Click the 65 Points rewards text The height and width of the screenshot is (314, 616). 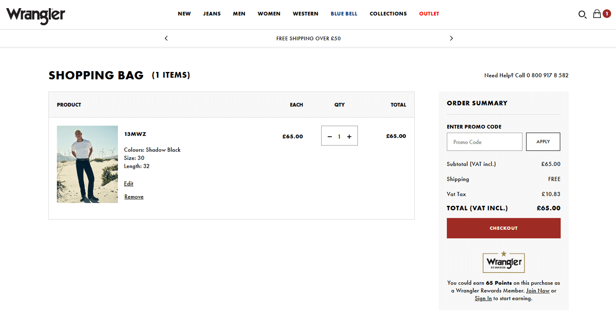coord(499,283)
